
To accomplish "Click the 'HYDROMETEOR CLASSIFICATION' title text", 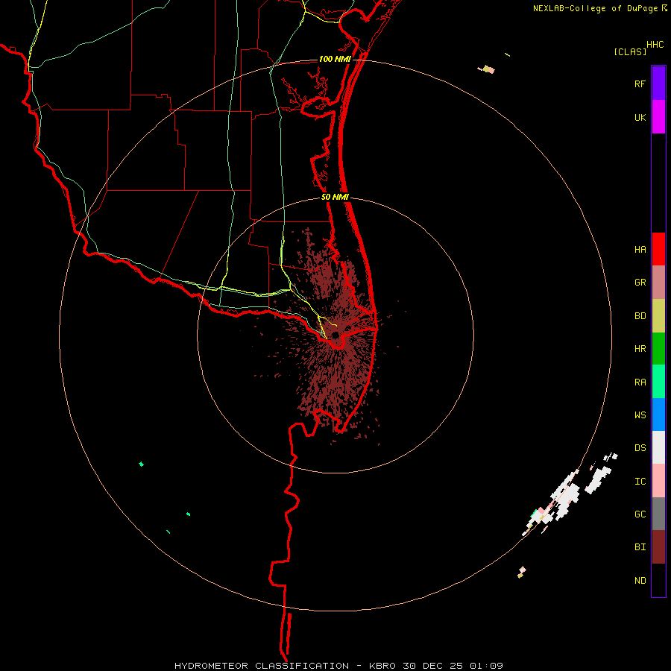I will coord(262,666).
